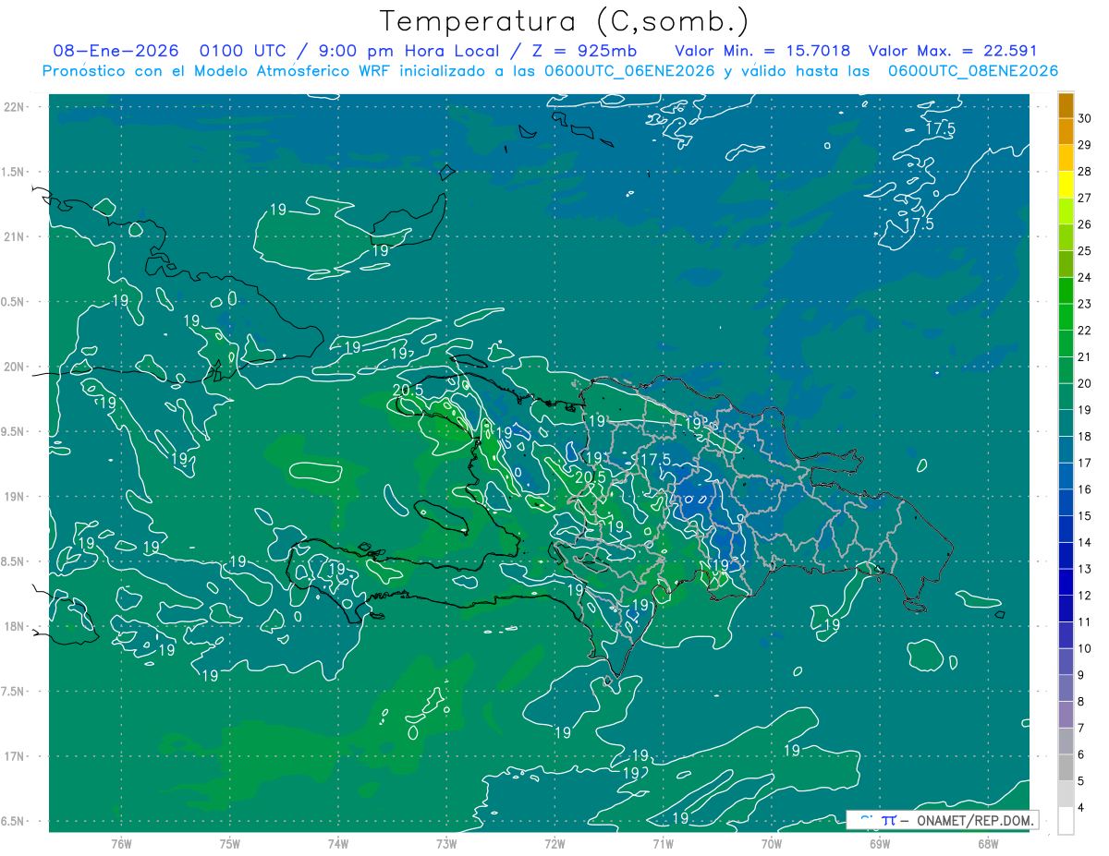Click the color scale label '16'
Screen dimensions: 1109x856
click(1085, 489)
